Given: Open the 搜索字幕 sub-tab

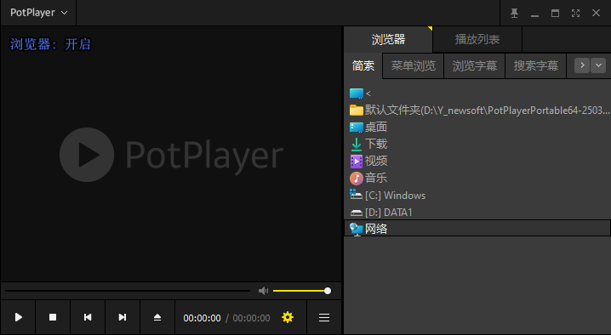Looking at the screenshot, I should (x=536, y=65).
